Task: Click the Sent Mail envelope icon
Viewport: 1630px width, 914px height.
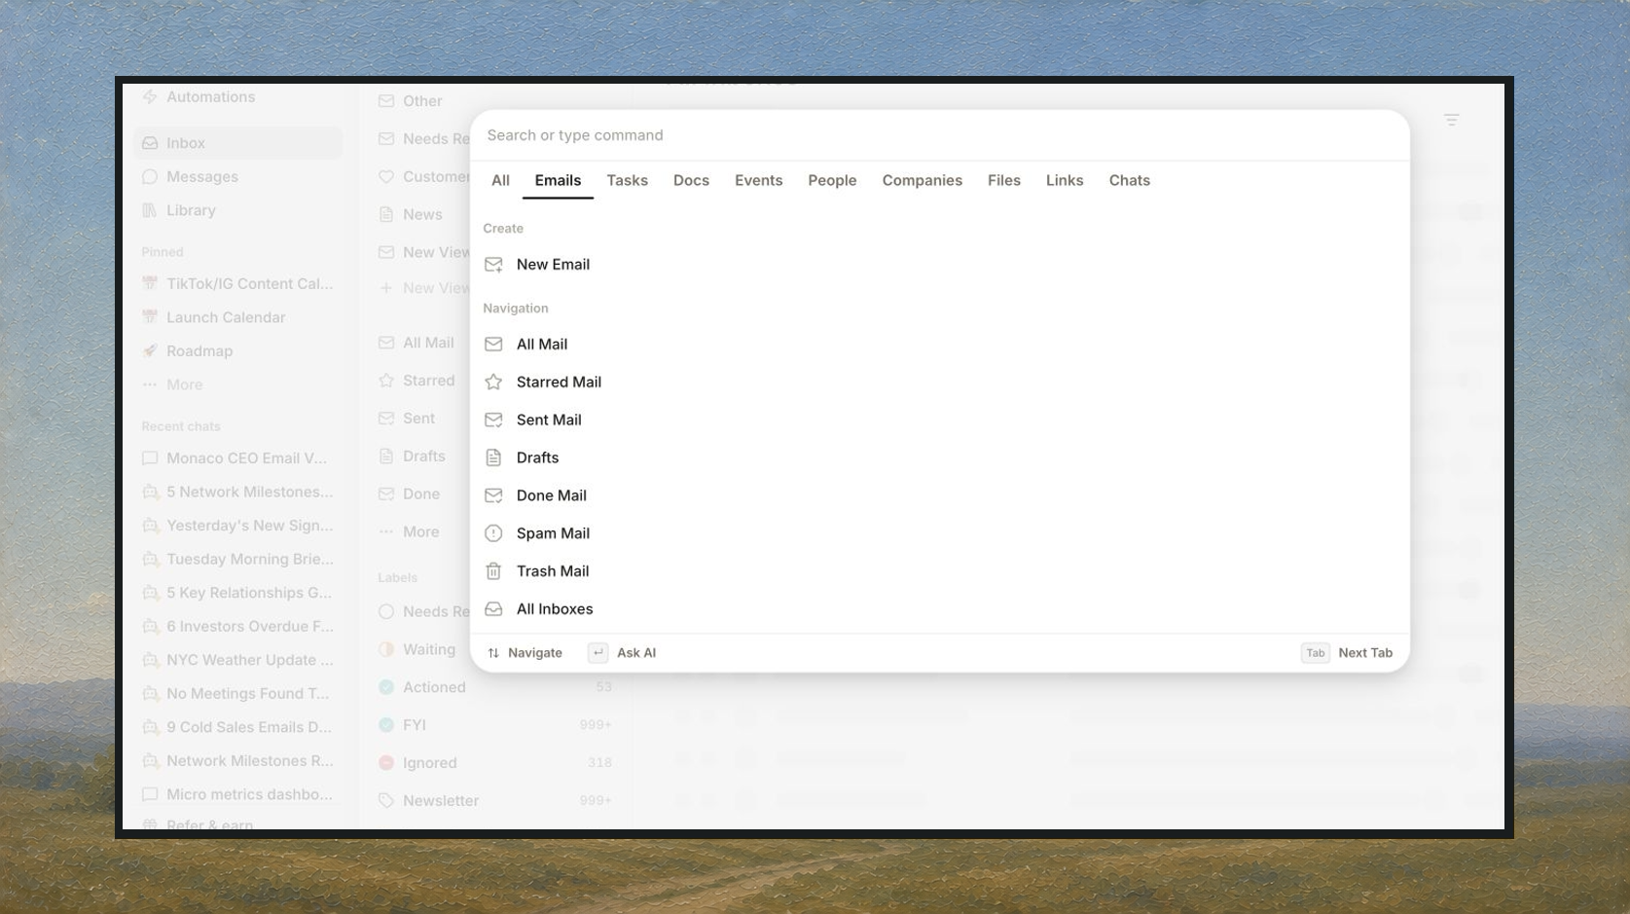Action: [x=493, y=420]
